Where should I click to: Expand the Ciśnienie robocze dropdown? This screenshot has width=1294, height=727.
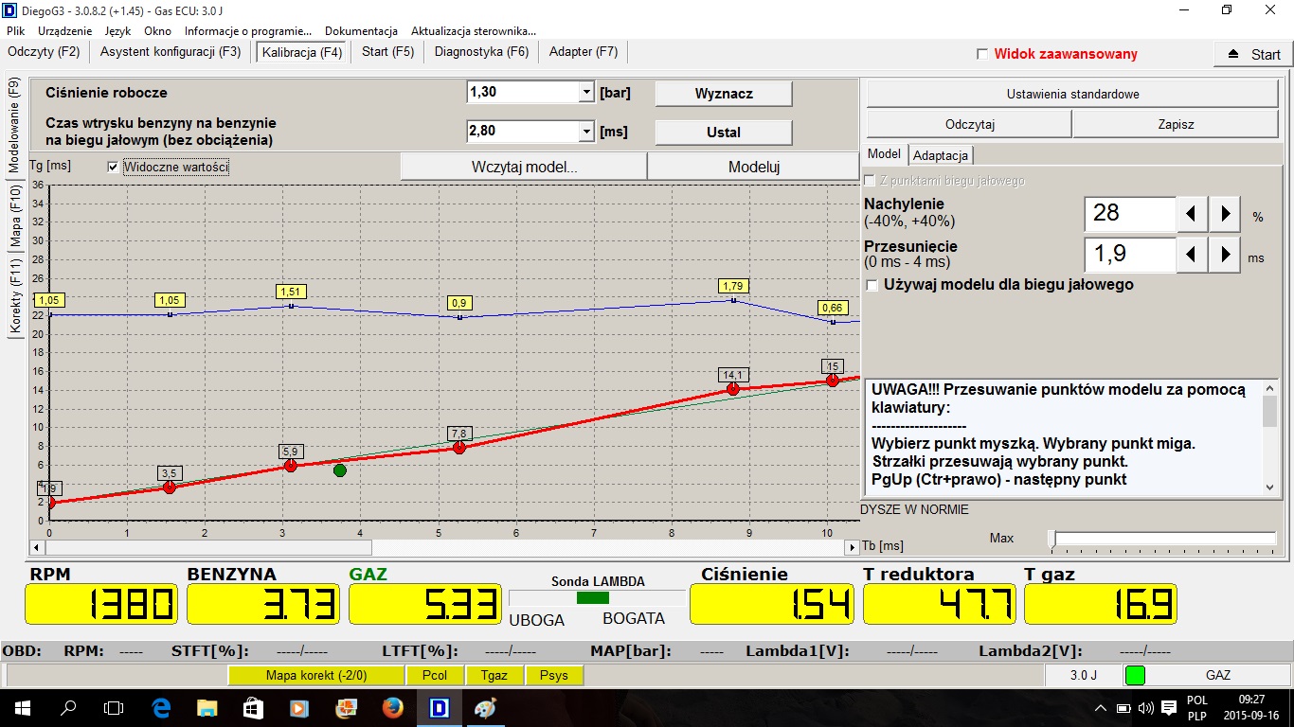585,93
